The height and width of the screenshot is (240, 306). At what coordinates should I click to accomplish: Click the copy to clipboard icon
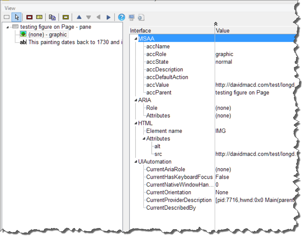coord(52,17)
